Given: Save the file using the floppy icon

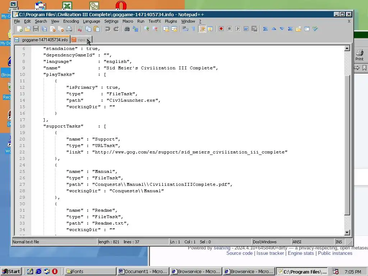Looking at the screenshot, I should click(x=36, y=29).
